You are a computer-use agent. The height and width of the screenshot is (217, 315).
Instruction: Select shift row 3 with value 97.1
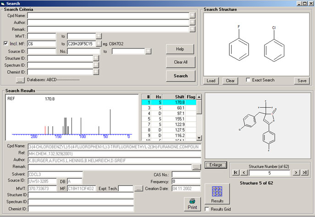169,113
